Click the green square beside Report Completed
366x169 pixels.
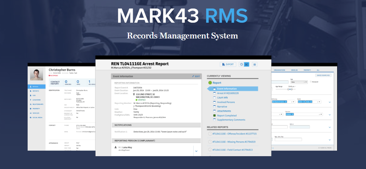click(x=214, y=115)
